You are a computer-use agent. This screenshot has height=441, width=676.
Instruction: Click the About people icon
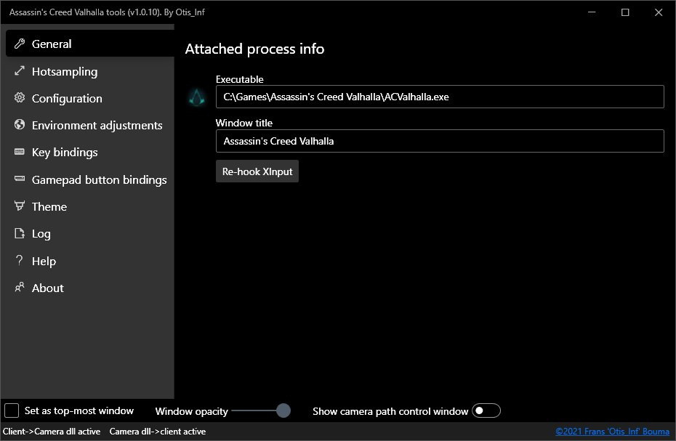(20, 287)
